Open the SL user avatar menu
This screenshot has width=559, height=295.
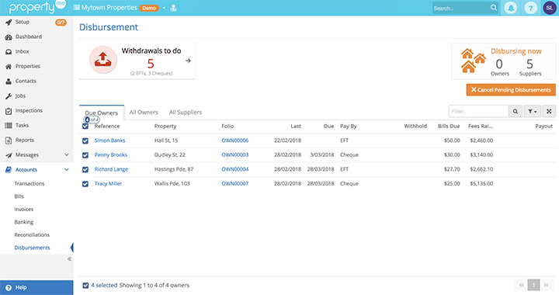[x=550, y=8]
